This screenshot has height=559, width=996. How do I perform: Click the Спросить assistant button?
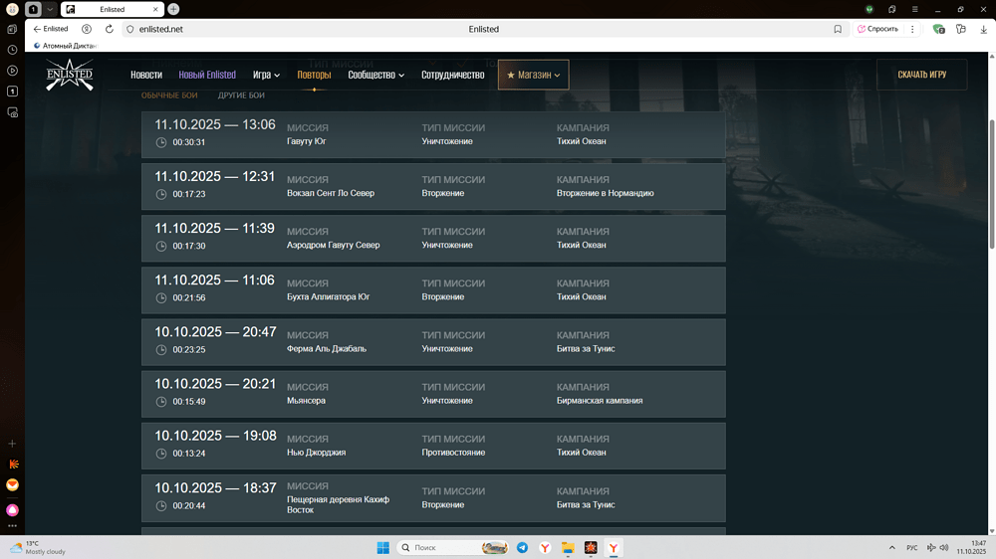click(877, 29)
